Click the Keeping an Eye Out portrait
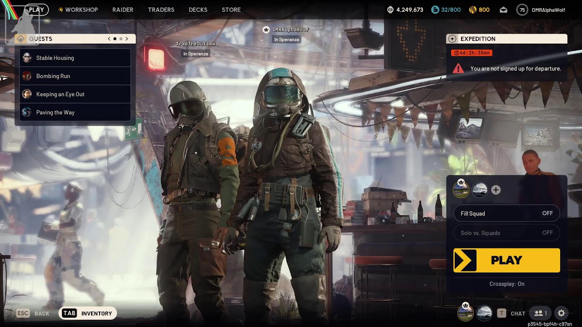582x327 pixels. point(27,94)
